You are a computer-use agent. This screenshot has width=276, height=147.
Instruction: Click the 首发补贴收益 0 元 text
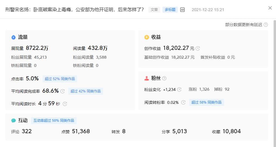[x=218, y=57]
